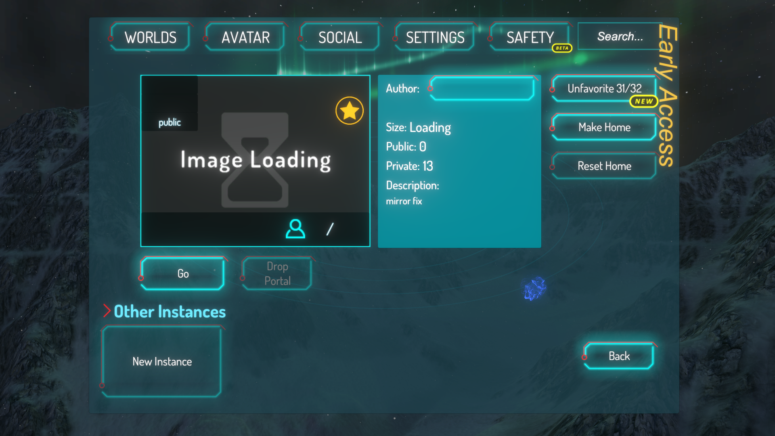Expand the Other Instances section
The width and height of the screenshot is (775, 436).
[165, 311]
